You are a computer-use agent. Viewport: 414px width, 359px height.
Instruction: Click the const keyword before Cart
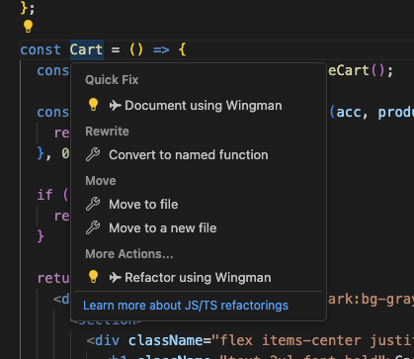click(x=41, y=49)
